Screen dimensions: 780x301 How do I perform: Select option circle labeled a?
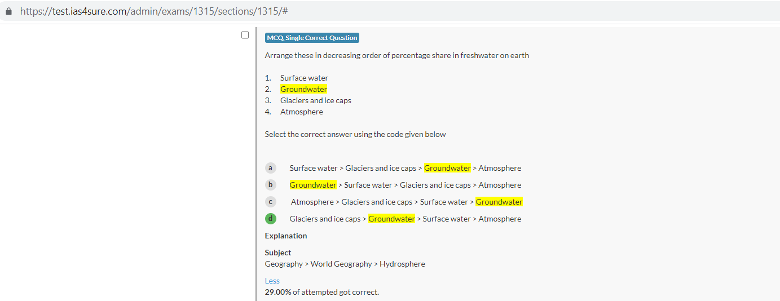271,168
